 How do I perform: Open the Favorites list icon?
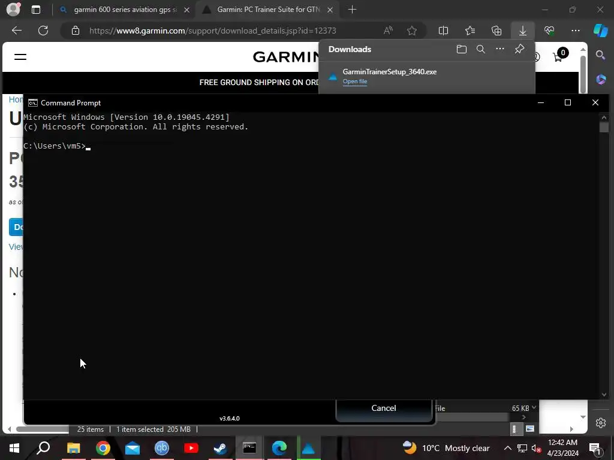tap(470, 31)
